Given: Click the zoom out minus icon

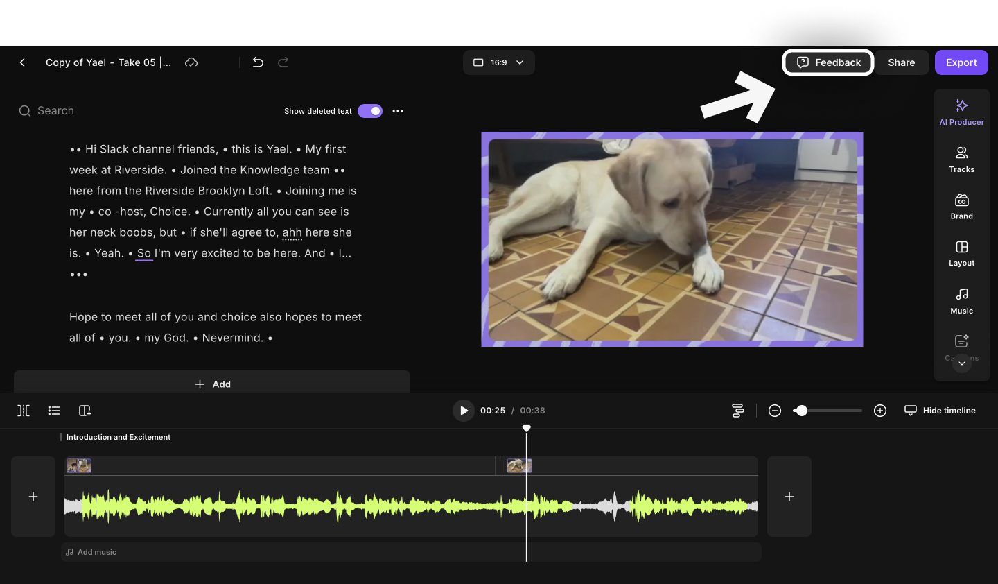Looking at the screenshot, I should click(x=775, y=411).
